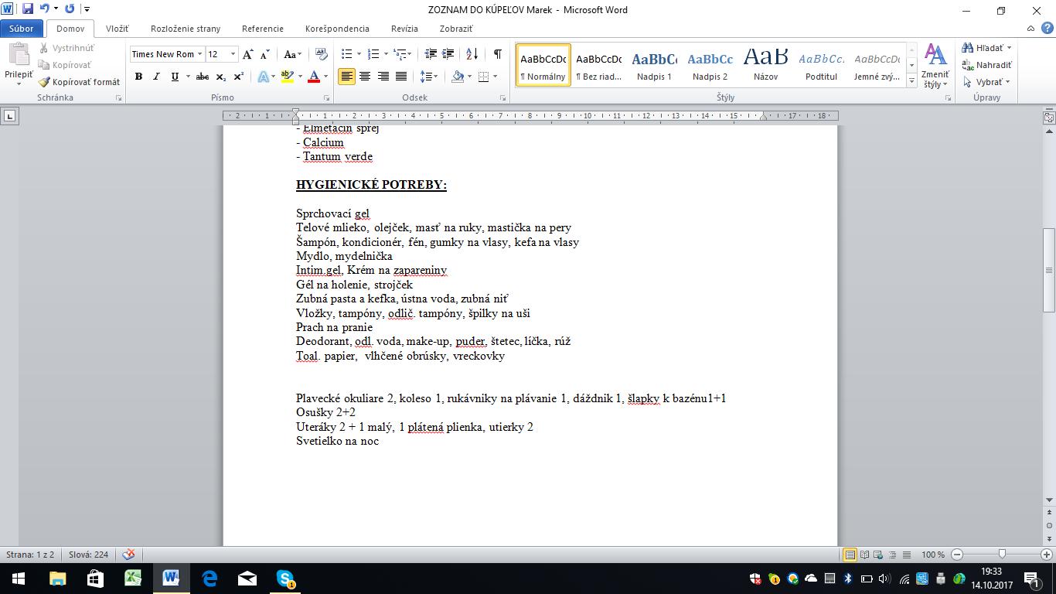Apply strikethrough to text
This screenshot has height=594, width=1056.
(203, 77)
